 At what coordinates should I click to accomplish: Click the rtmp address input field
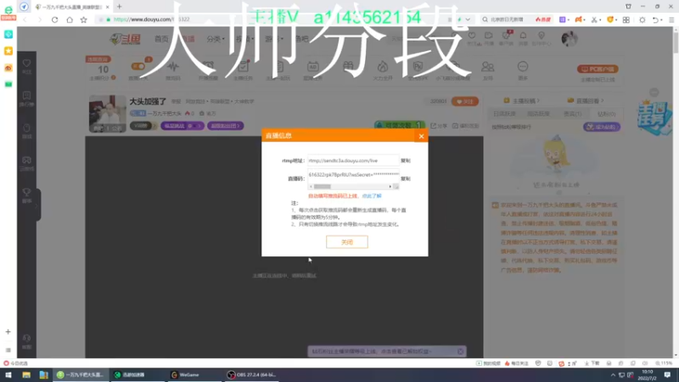[353, 160]
